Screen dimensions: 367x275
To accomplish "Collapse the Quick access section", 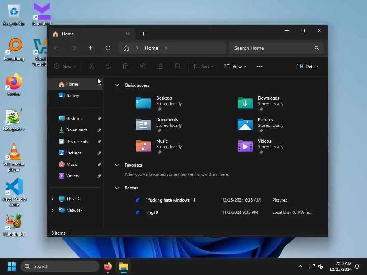I will pyautogui.click(x=117, y=85).
